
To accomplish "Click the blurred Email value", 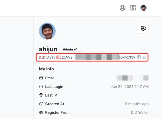I will pyautogui.click(x=133, y=78).
